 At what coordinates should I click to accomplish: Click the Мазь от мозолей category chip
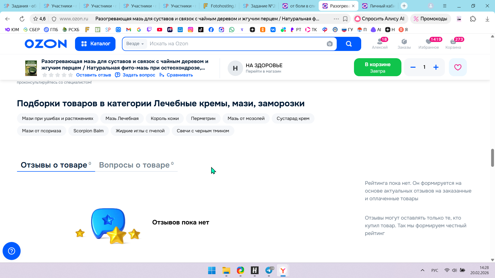(246, 118)
